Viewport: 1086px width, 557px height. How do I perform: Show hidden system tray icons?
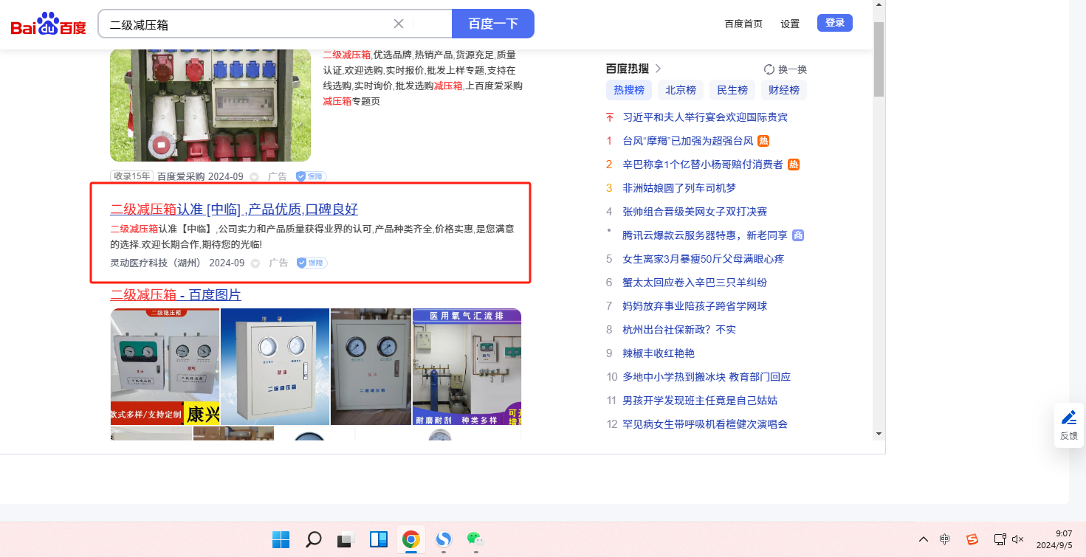coord(923,539)
